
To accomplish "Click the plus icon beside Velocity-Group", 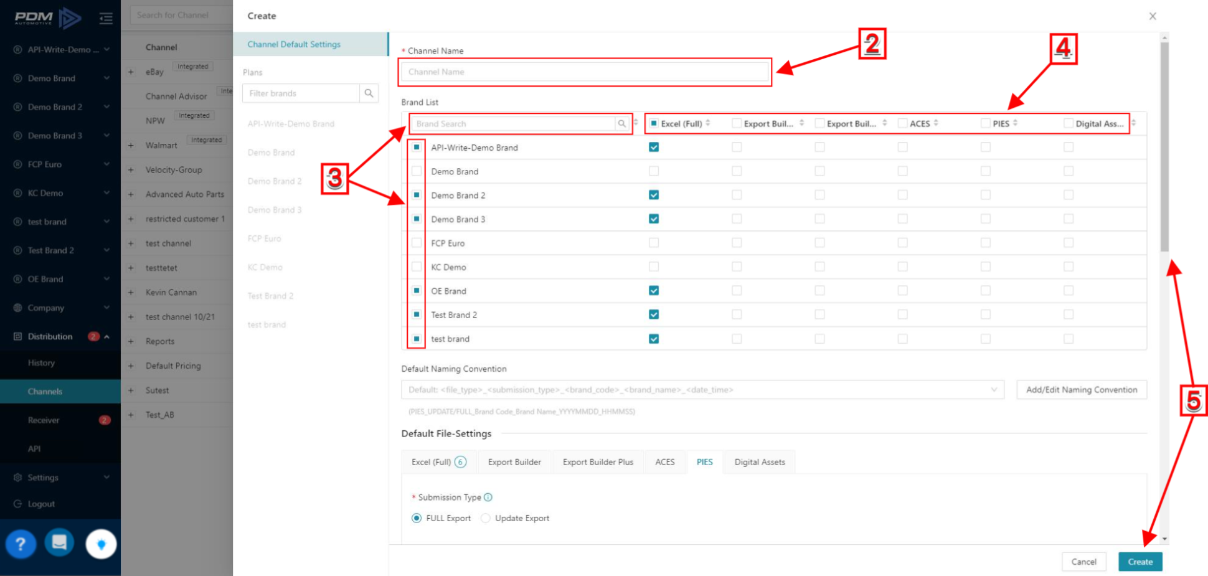I will (x=131, y=170).
